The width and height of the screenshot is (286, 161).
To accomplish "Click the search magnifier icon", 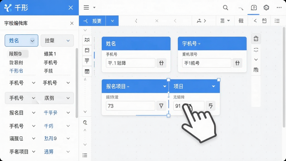I will coord(226,8).
